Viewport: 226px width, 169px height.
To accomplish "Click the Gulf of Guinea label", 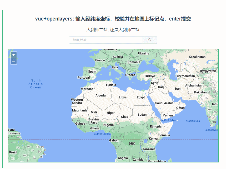I will [102, 134].
